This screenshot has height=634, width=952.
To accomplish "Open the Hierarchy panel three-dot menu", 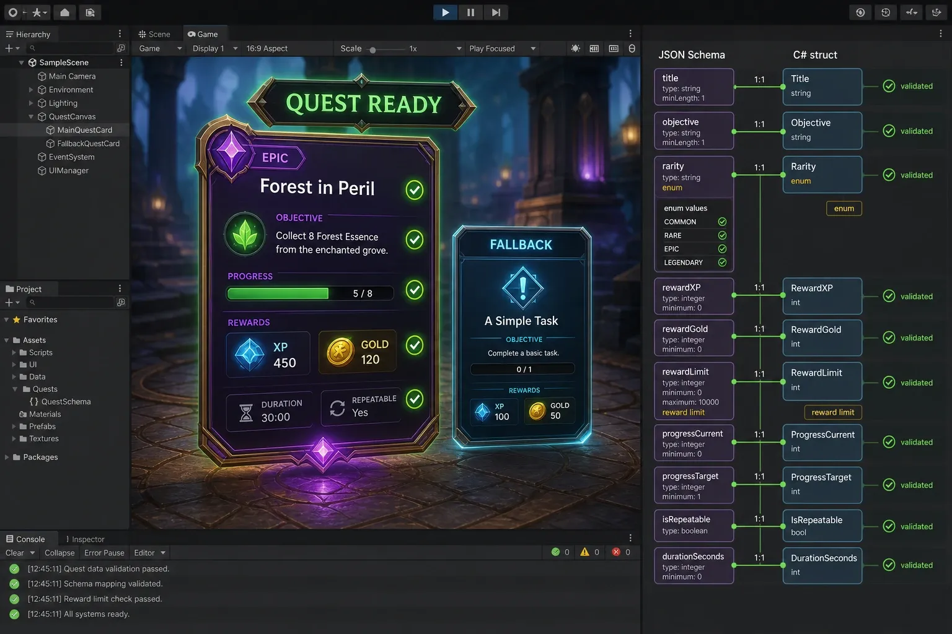I will pos(120,34).
